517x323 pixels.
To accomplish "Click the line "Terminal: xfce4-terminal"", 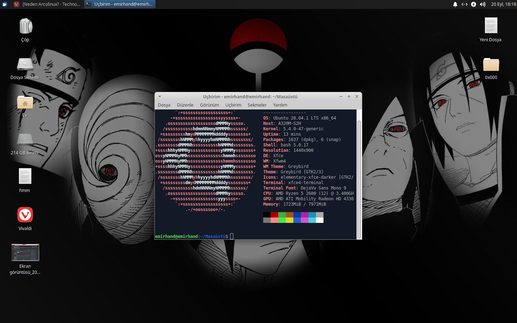I will point(293,183).
